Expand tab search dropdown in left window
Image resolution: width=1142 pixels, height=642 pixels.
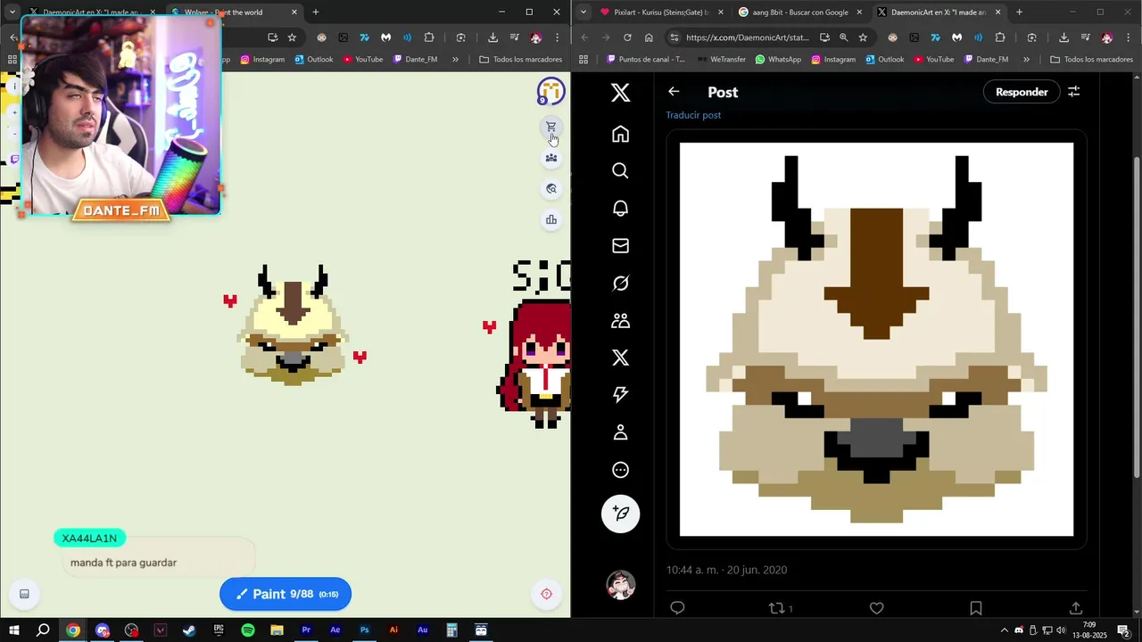coord(12,12)
